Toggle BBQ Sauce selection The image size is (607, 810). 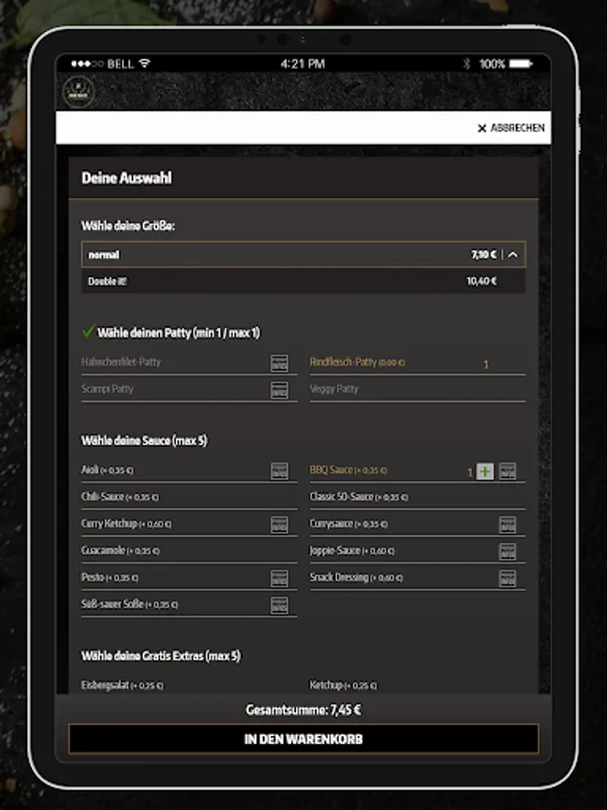click(x=348, y=470)
